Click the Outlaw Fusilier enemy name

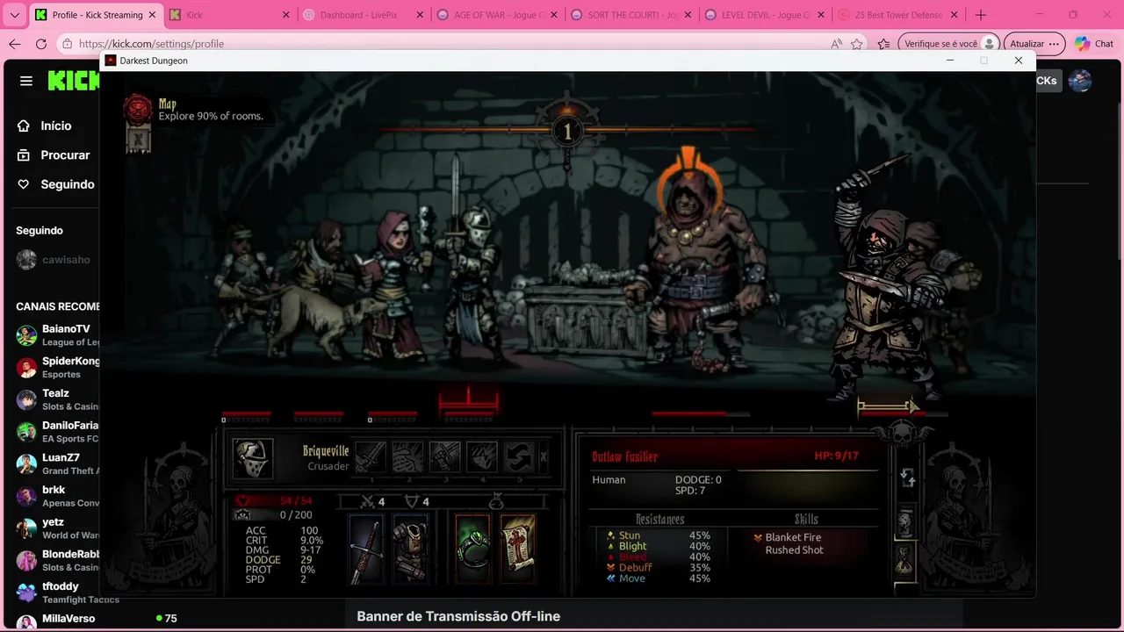[624, 456]
